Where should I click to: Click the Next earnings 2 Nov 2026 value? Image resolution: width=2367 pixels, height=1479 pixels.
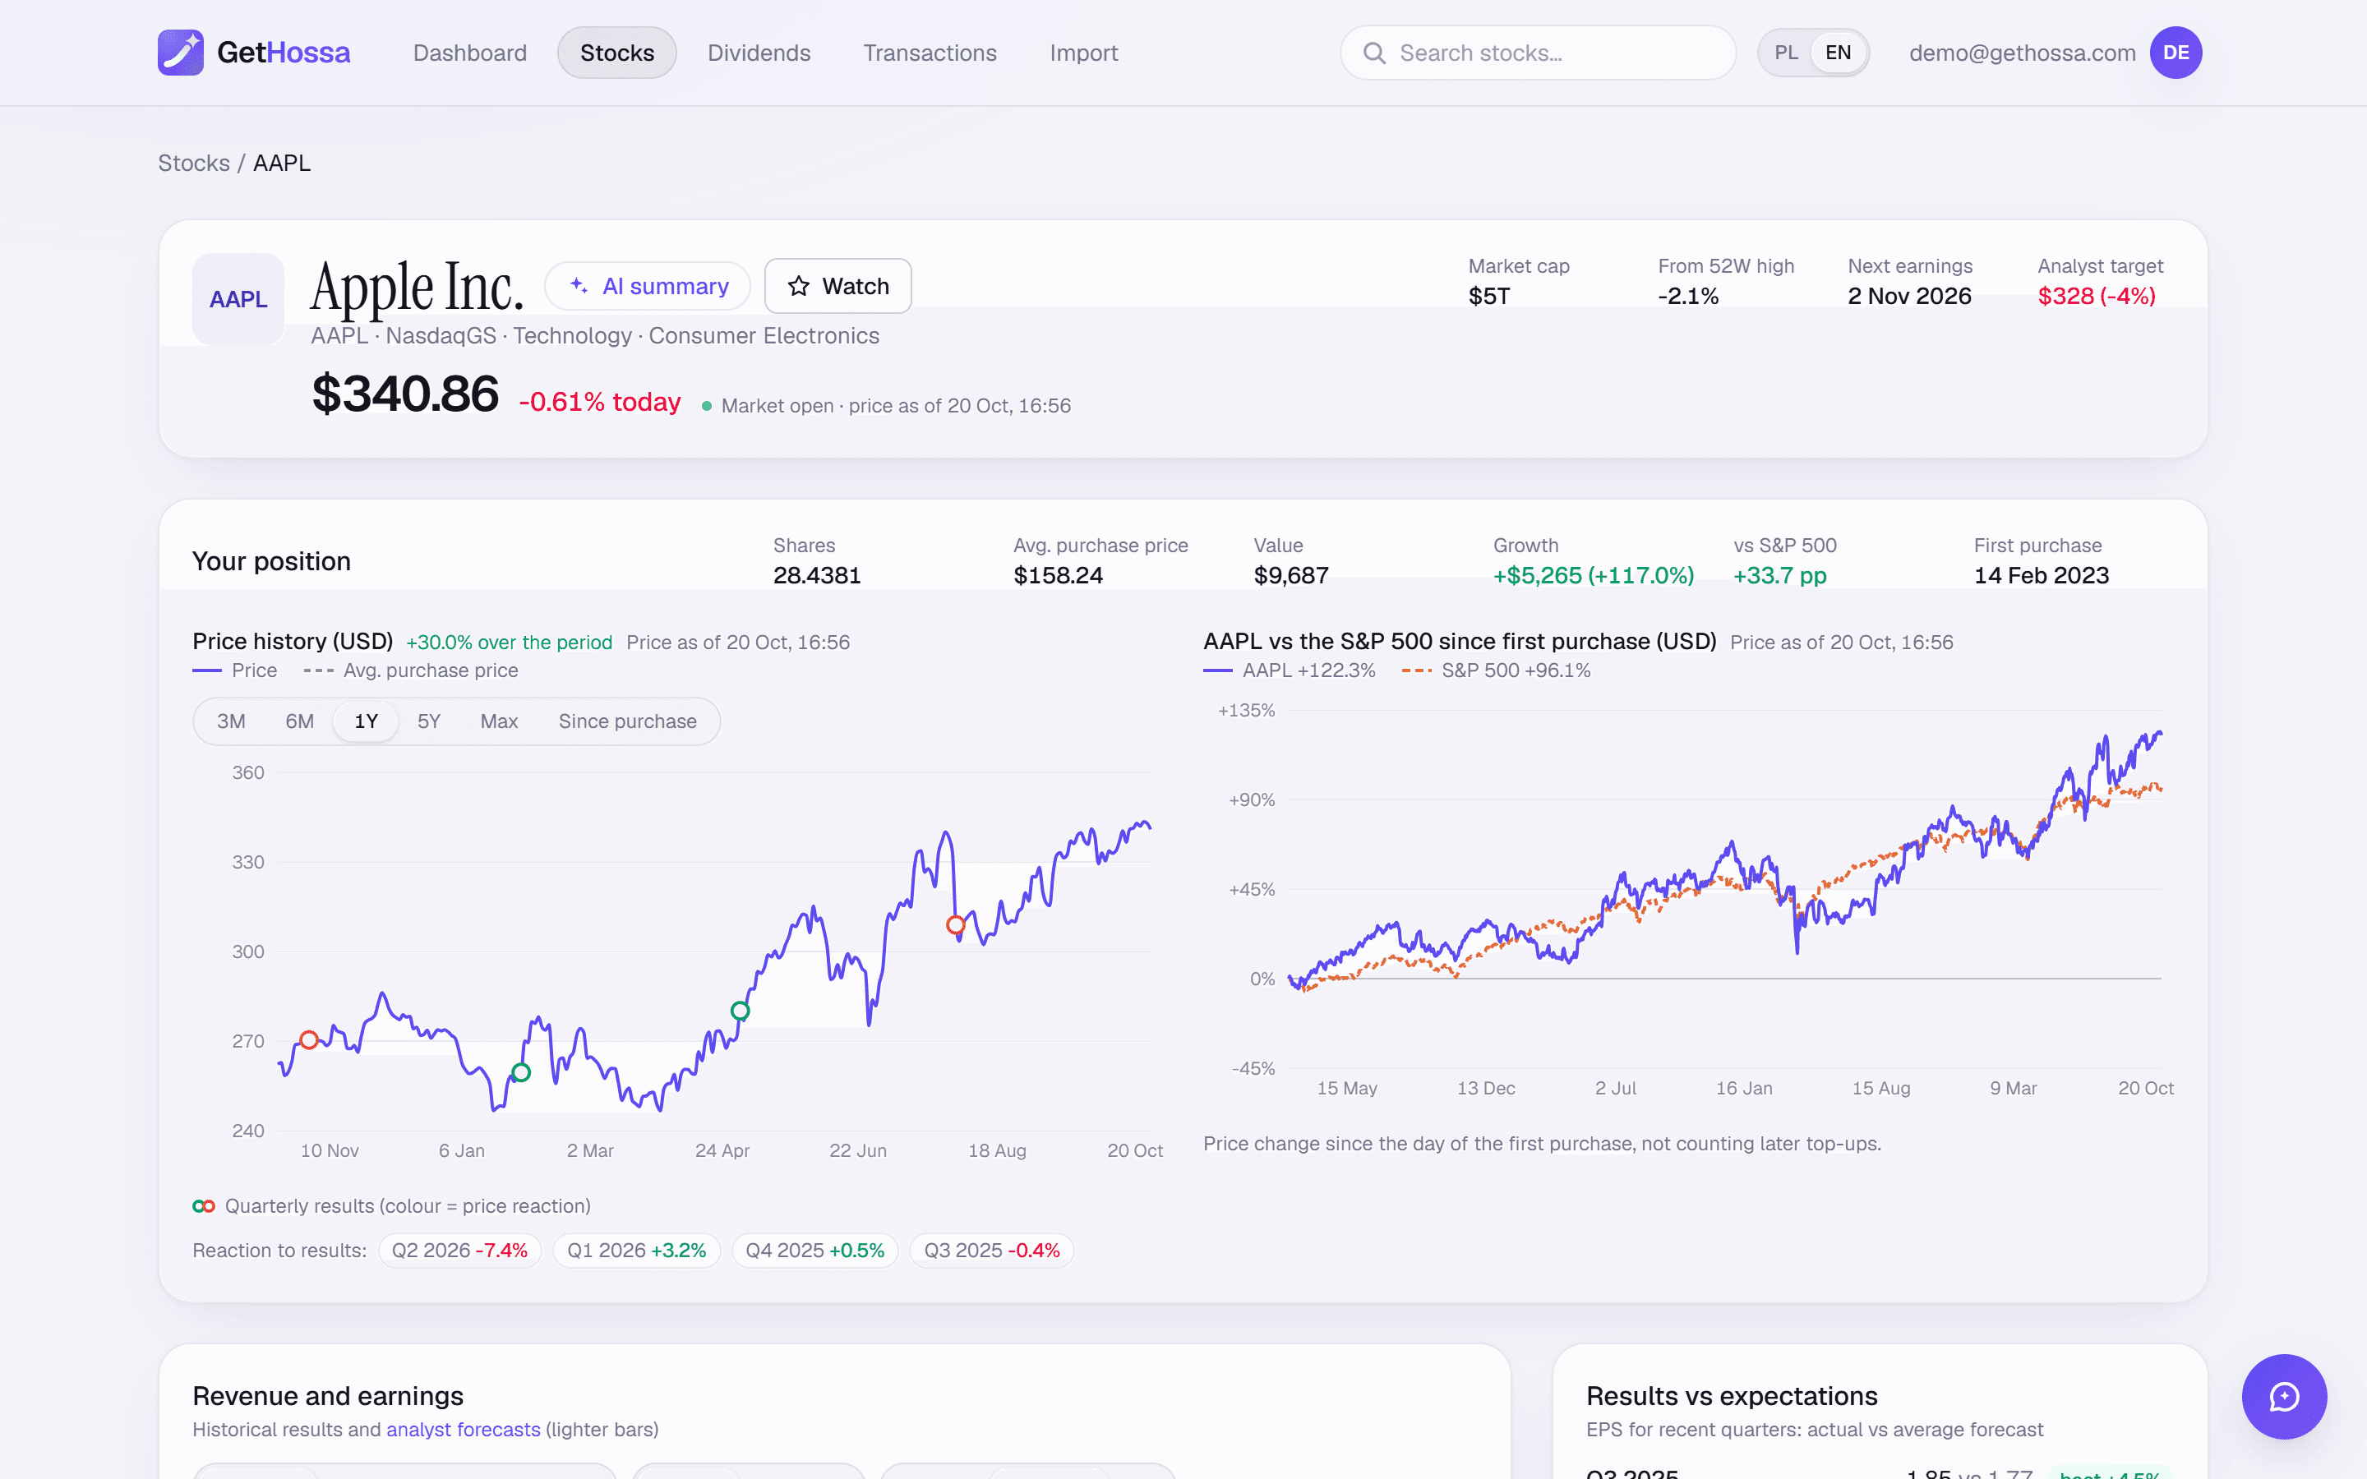1909,297
